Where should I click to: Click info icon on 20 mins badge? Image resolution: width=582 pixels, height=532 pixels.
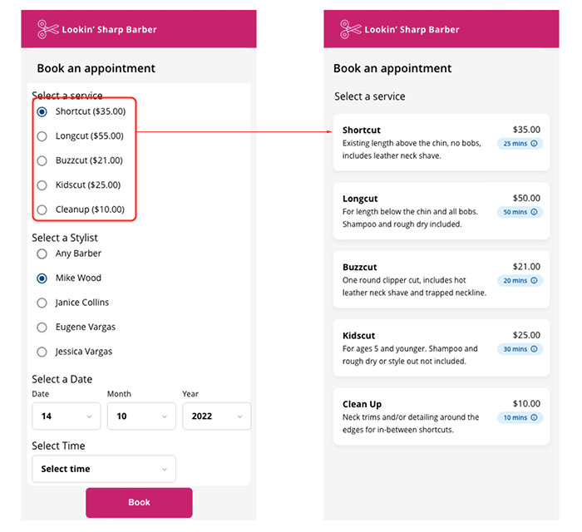click(x=534, y=280)
